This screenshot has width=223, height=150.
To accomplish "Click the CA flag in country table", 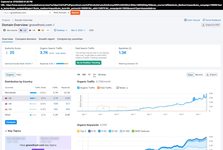I will [6, 109].
